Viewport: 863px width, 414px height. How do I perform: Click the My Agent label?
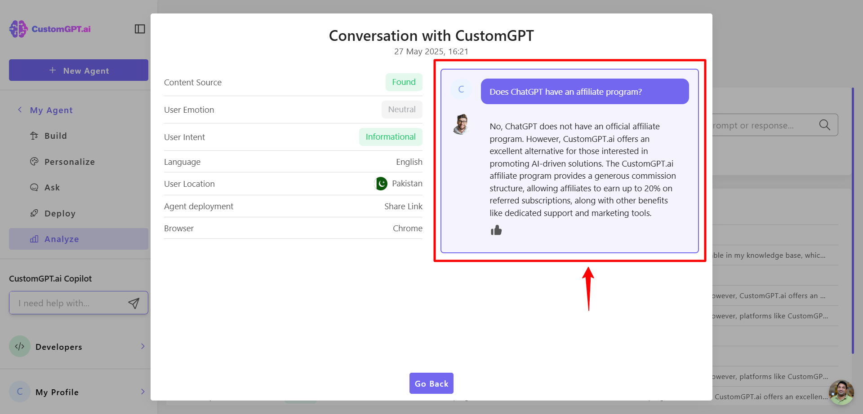coord(51,110)
